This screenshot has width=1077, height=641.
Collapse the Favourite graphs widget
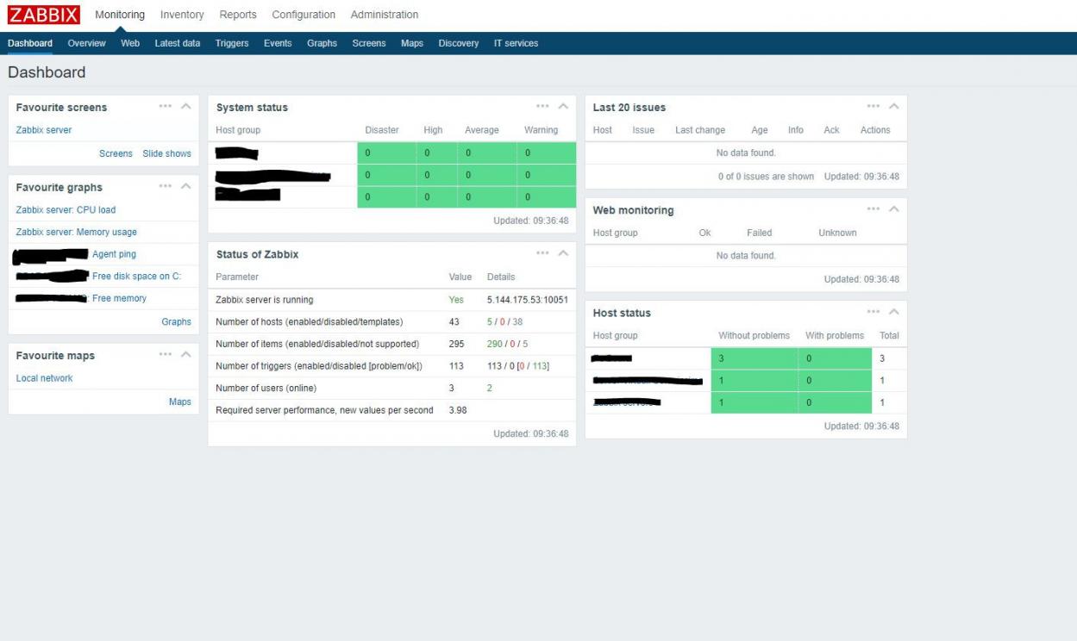(186, 186)
